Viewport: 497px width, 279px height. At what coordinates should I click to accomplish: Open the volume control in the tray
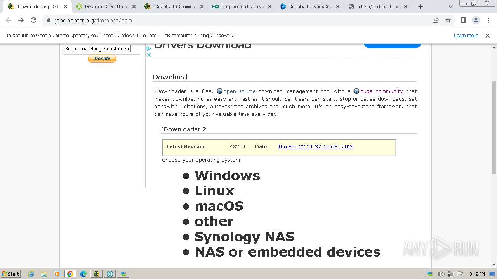click(441, 274)
